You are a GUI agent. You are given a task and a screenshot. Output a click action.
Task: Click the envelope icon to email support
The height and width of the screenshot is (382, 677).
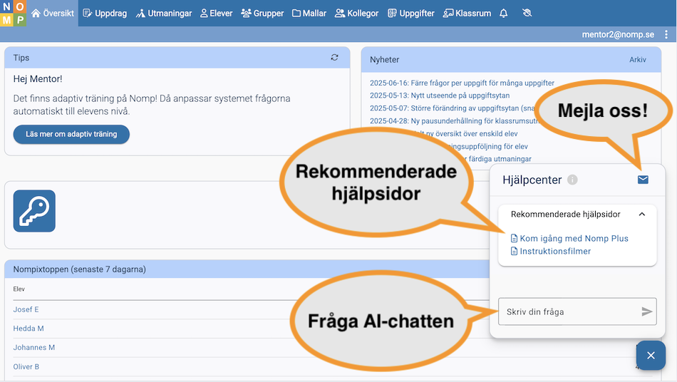point(643,180)
